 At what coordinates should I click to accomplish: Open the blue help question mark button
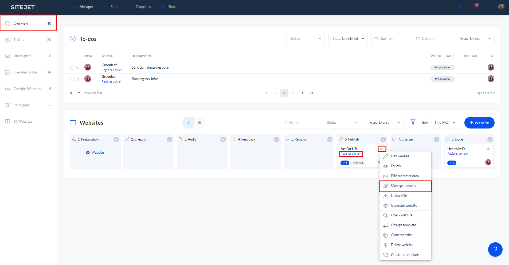(495, 250)
